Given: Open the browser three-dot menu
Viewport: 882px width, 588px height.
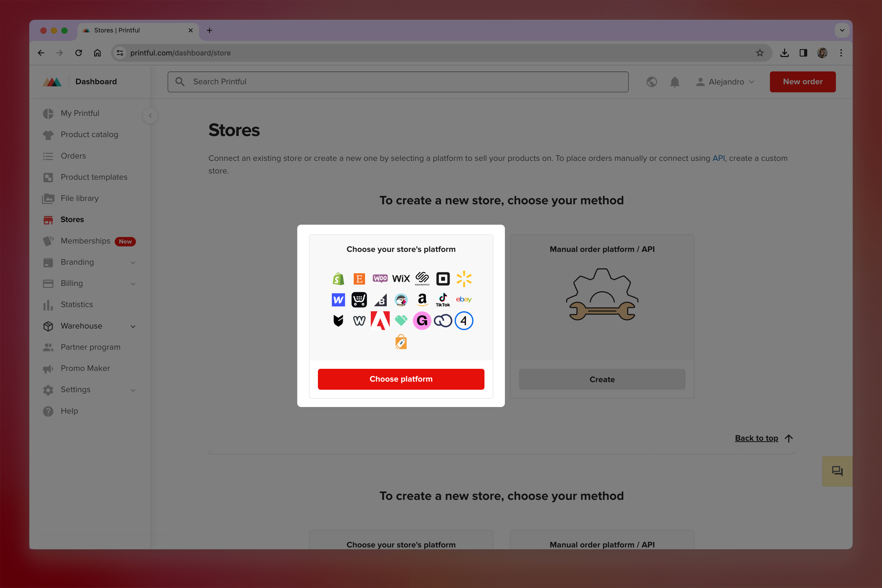Looking at the screenshot, I should [x=841, y=53].
